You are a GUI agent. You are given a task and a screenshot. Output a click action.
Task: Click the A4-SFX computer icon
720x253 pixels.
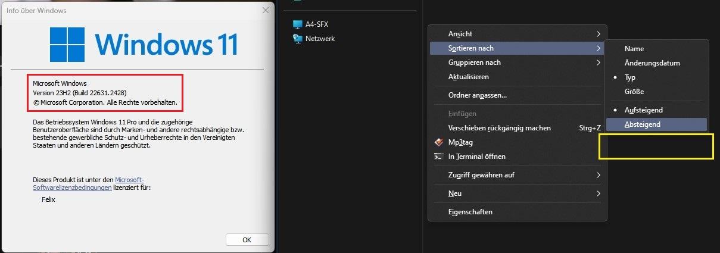pos(298,24)
